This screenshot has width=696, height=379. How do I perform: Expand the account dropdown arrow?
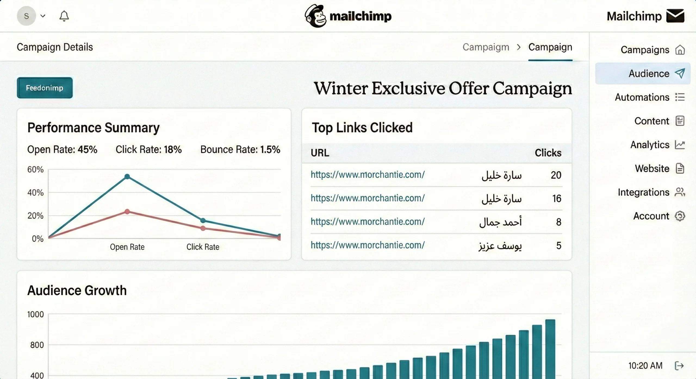pyautogui.click(x=43, y=16)
